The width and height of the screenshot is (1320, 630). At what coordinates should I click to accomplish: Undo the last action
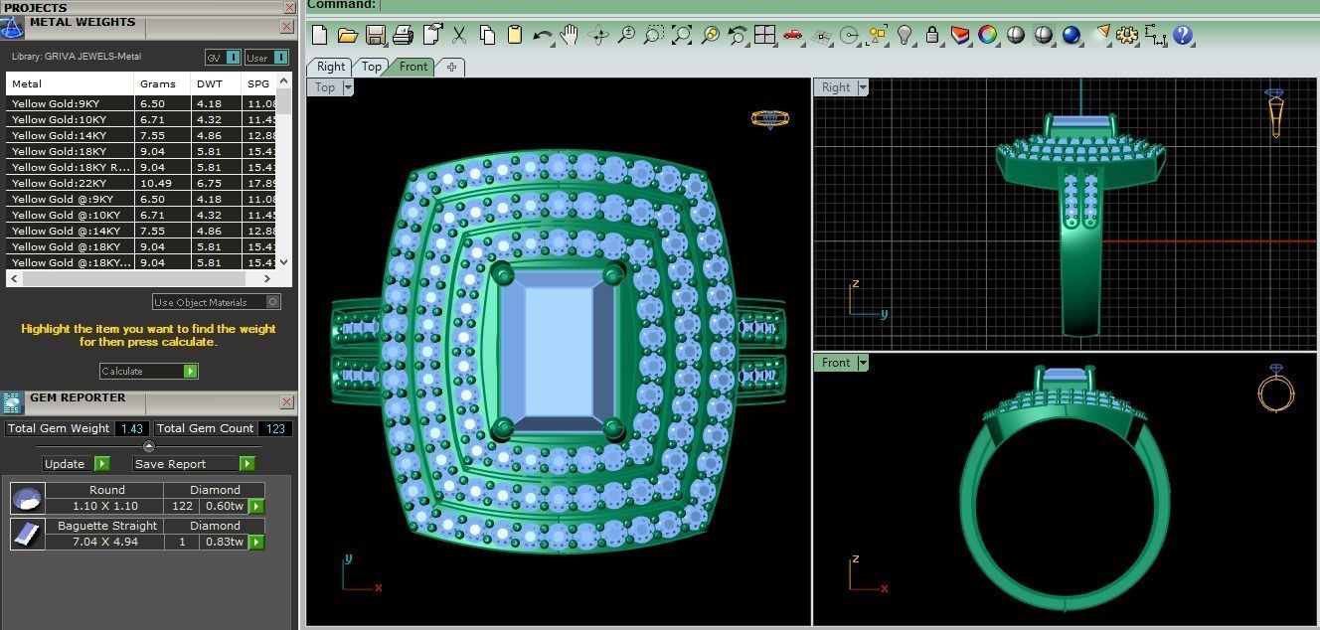coord(542,36)
